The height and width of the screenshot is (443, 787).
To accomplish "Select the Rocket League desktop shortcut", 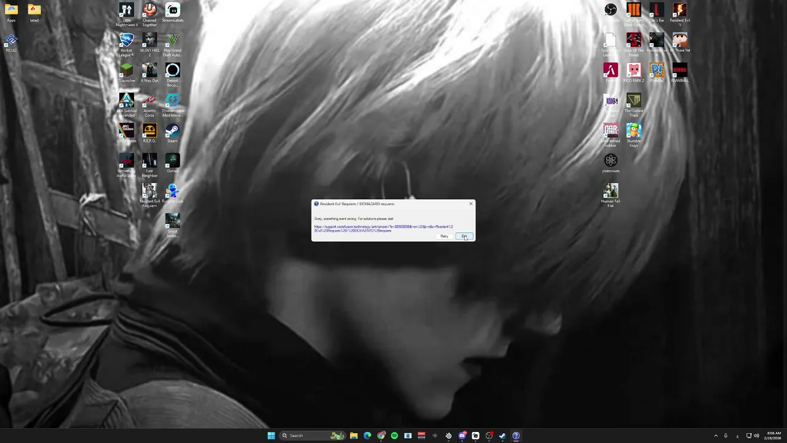I will (x=127, y=45).
